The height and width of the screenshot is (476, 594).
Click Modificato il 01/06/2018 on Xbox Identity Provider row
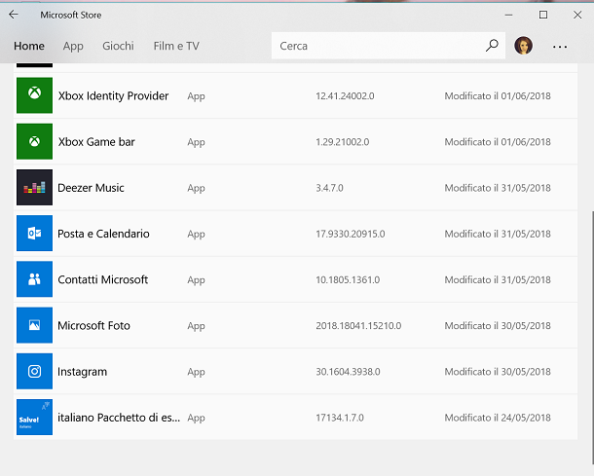tap(498, 96)
